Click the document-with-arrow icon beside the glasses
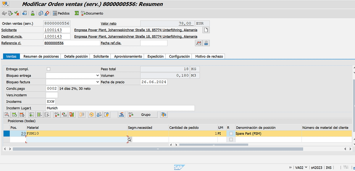This screenshot has width=355, height=171. click(x=10, y=13)
